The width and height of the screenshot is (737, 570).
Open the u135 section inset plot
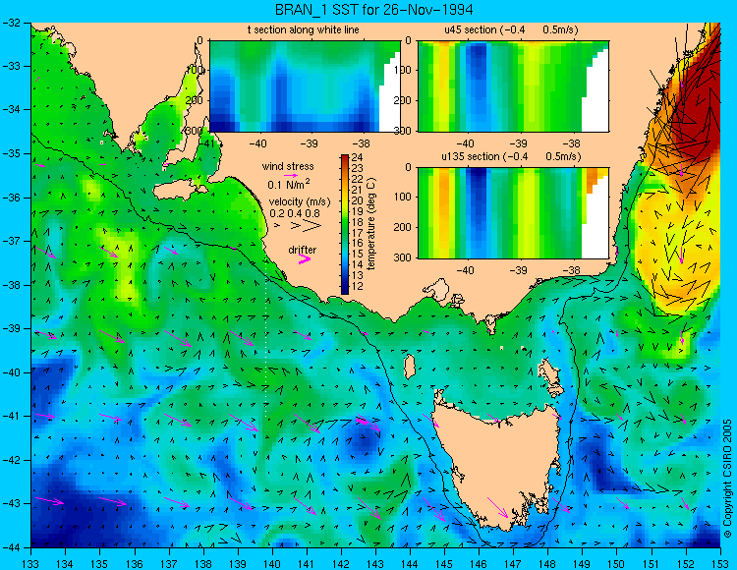[x=513, y=213]
